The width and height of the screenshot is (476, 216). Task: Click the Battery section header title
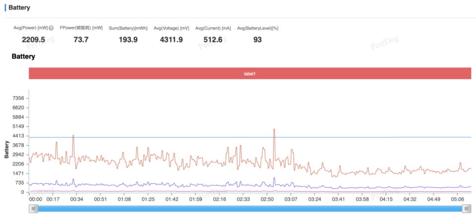[x=19, y=7]
